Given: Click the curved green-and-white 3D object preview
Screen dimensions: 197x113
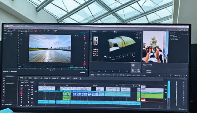Looking at the screenshot, I should click(121, 43).
